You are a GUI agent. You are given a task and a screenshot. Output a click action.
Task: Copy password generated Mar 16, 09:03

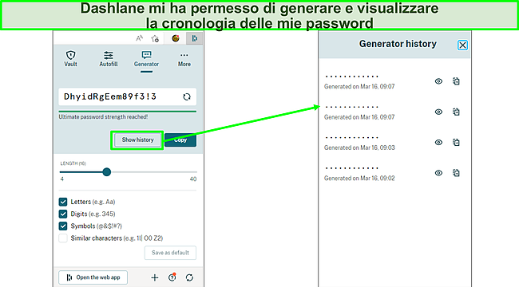456,142
